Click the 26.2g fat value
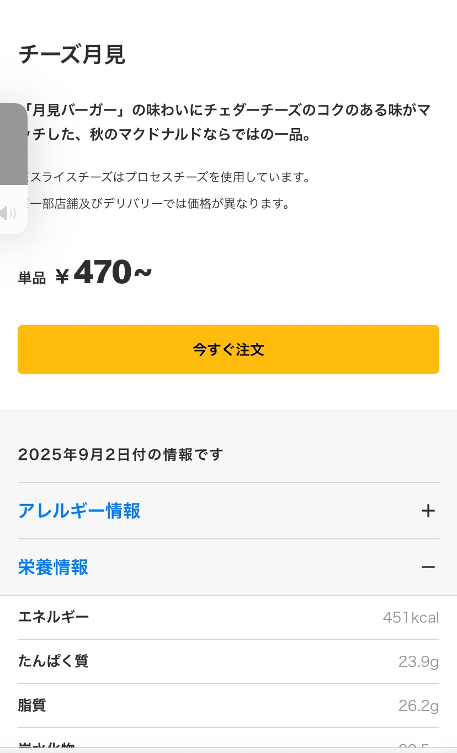The height and width of the screenshot is (753, 457). pos(418,706)
